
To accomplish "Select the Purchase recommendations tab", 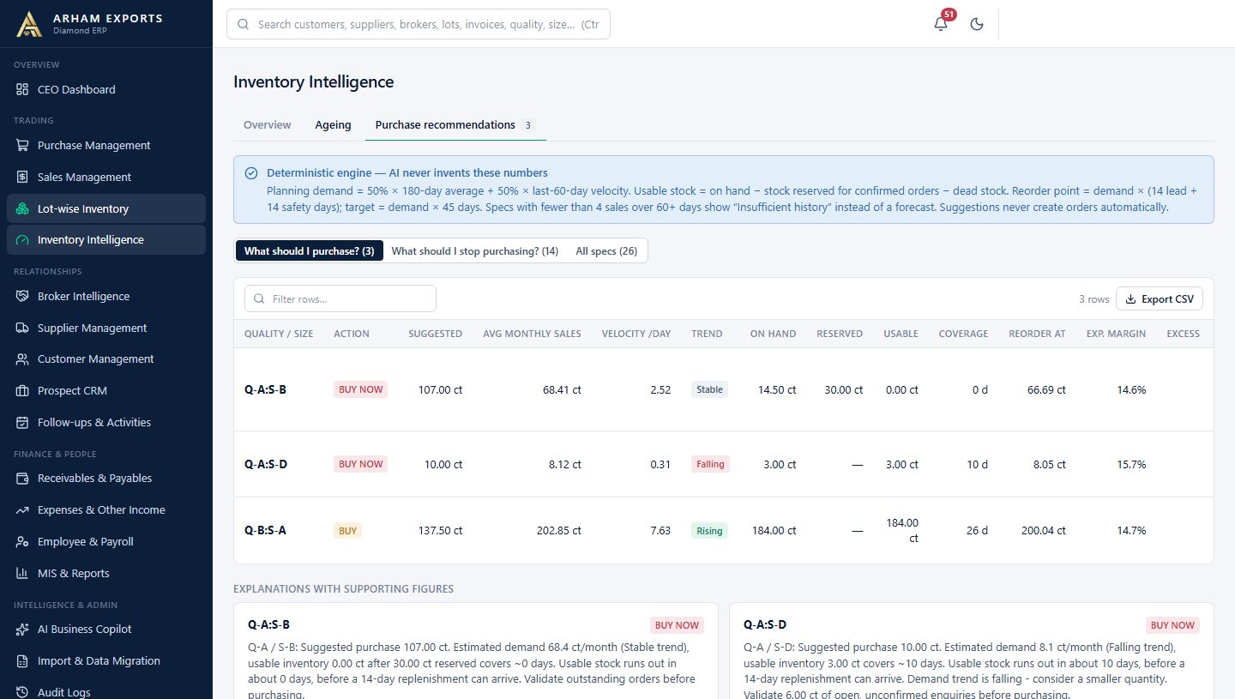I will coord(455,124).
